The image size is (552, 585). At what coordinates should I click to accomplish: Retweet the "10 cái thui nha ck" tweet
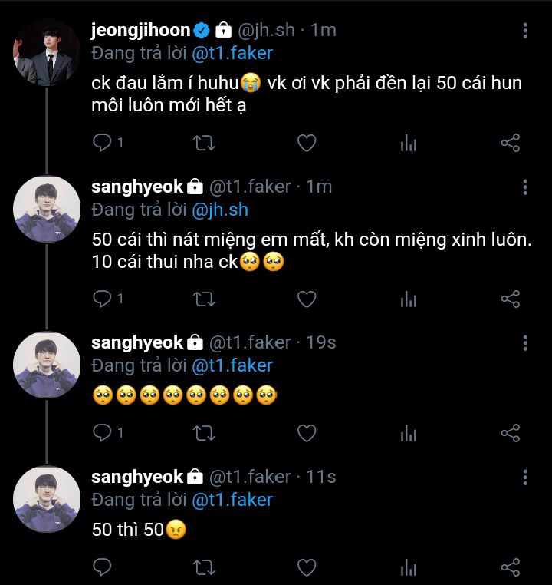[204, 299]
